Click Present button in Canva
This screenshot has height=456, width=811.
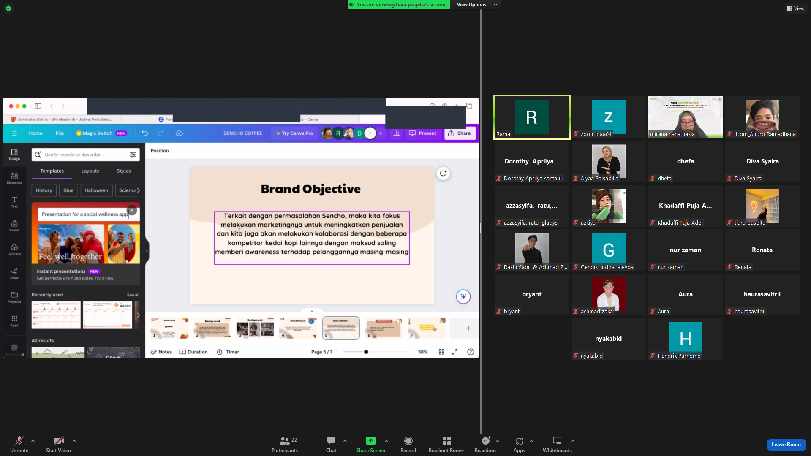pos(423,133)
